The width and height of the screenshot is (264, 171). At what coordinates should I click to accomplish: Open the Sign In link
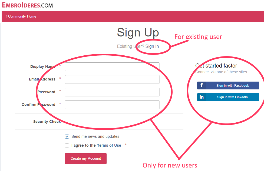[x=152, y=46]
